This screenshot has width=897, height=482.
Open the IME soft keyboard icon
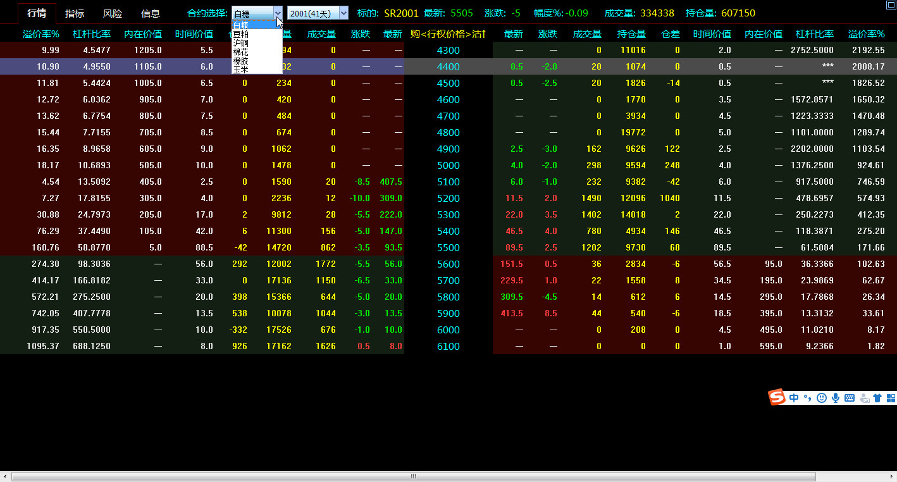pyautogui.click(x=850, y=398)
